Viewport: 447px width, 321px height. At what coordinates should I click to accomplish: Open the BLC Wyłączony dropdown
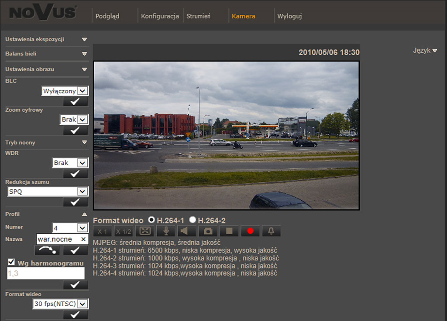point(65,91)
